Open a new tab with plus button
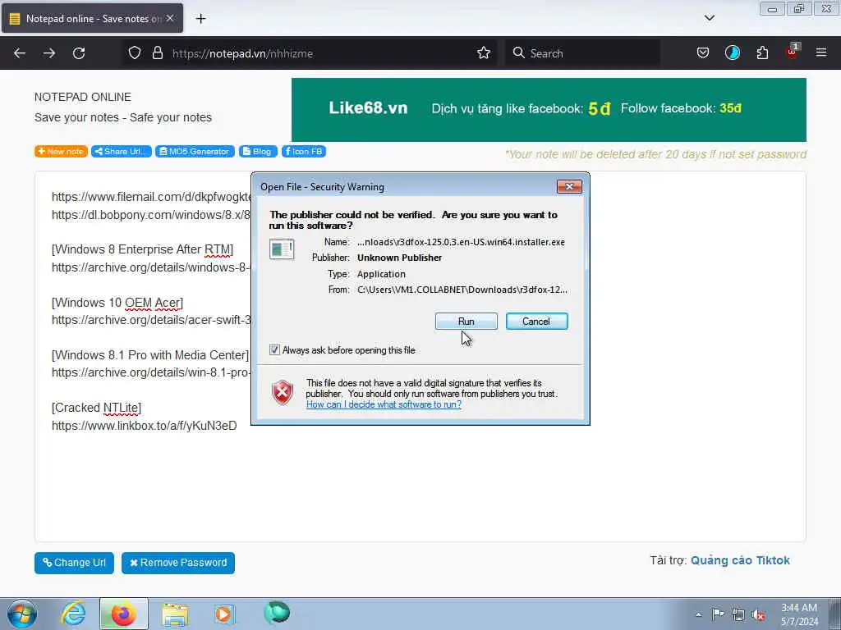The height and width of the screenshot is (630, 841). [x=200, y=19]
